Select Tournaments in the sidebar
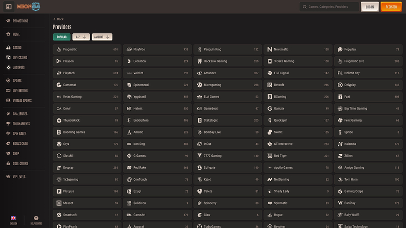The height and width of the screenshot is (228, 406). (x=21, y=124)
